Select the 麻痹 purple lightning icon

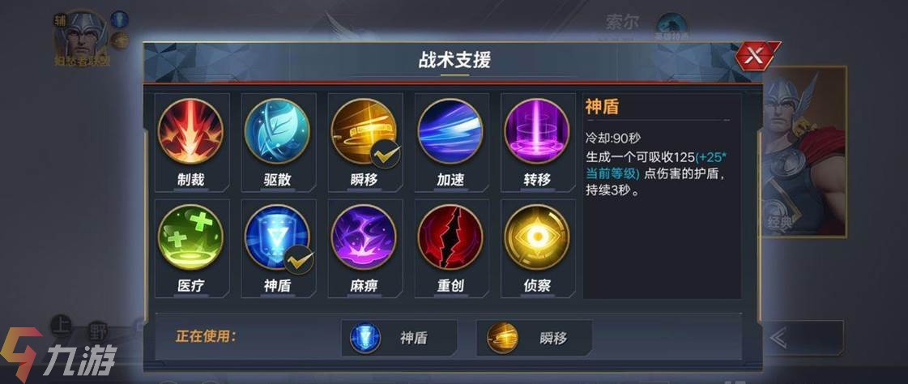[x=364, y=237]
